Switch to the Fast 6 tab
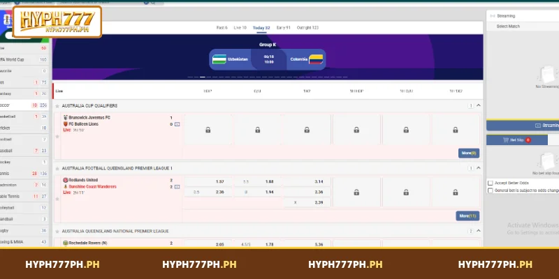Viewport: 559px width, 279px height. (x=222, y=28)
